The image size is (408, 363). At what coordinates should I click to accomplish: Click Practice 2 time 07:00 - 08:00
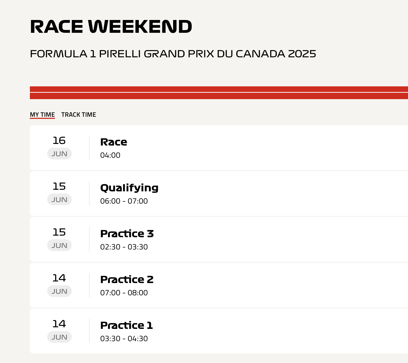pos(124,293)
